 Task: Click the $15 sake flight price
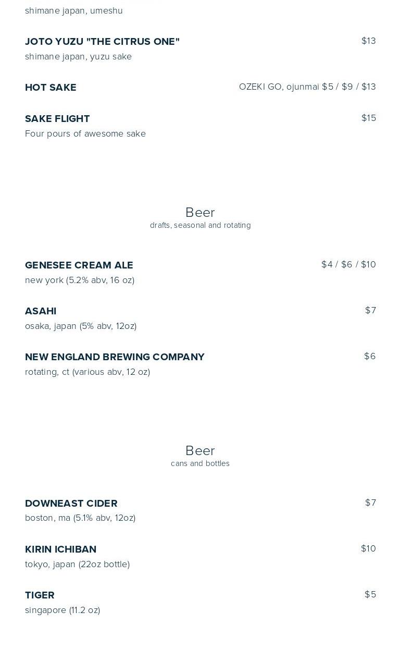click(x=368, y=118)
